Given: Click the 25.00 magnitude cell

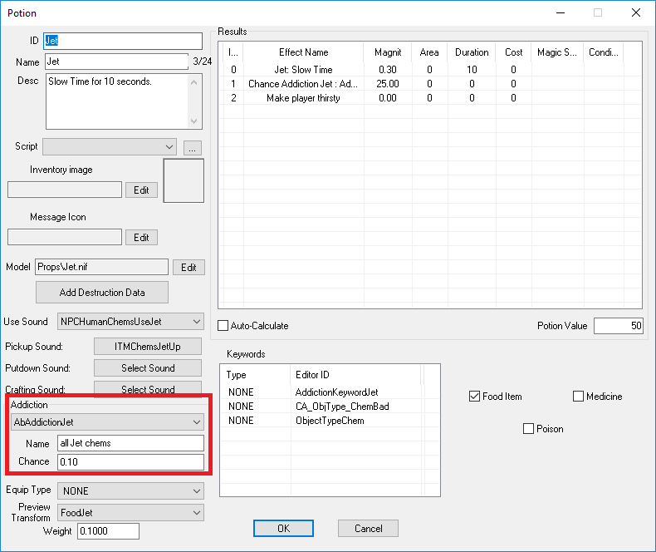Looking at the screenshot, I should coord(388,84).
